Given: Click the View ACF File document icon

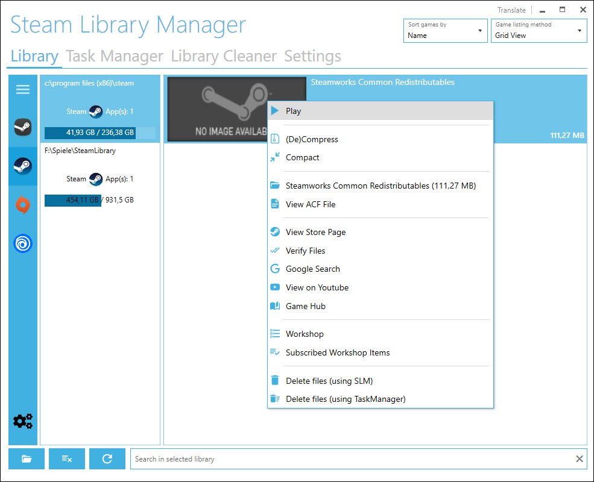Looking at the screenshot, I should pos(275,204).
